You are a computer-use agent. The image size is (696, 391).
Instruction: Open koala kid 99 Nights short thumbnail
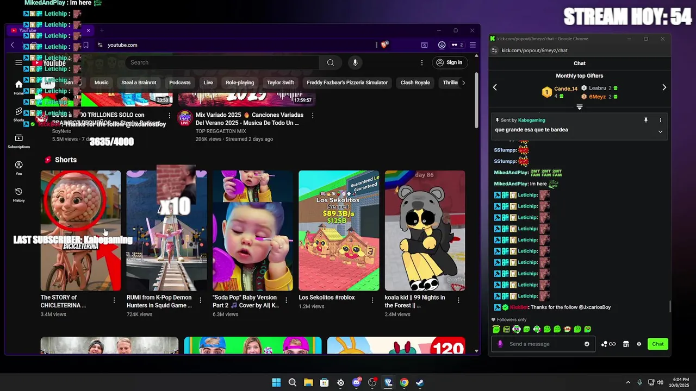[425, 230]
